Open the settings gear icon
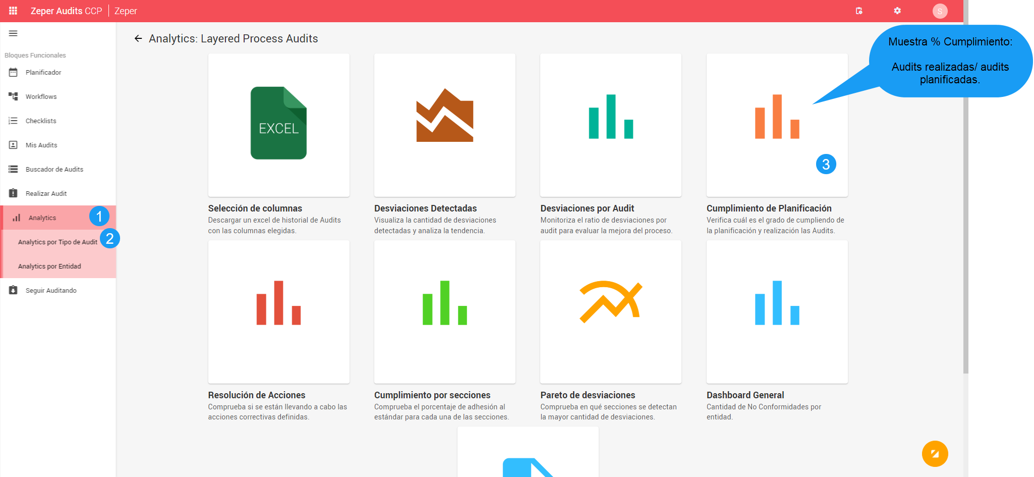The width and height of the screenshot is (1034, 477). 897,11
